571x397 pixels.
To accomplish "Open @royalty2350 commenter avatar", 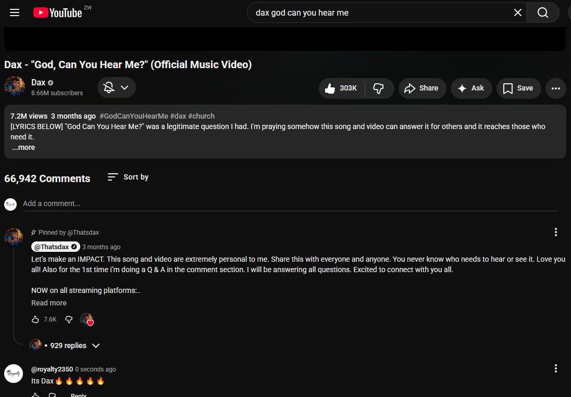I will pyautogui.click(x=14, y=374).
